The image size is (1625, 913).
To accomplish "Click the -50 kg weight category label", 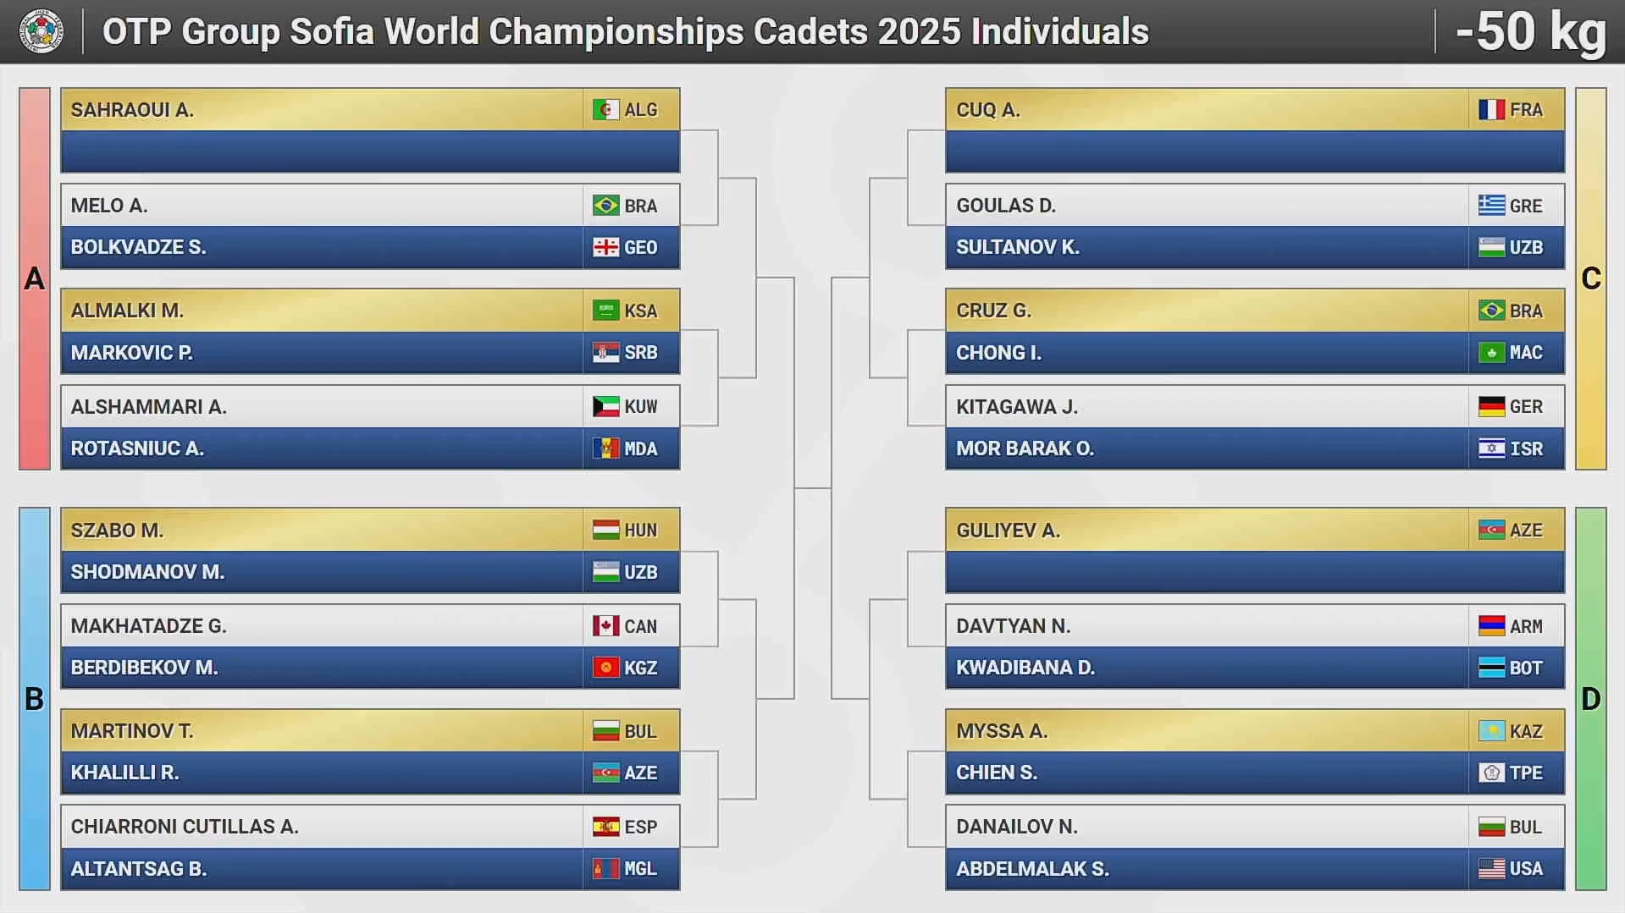I will [1530, 32].
